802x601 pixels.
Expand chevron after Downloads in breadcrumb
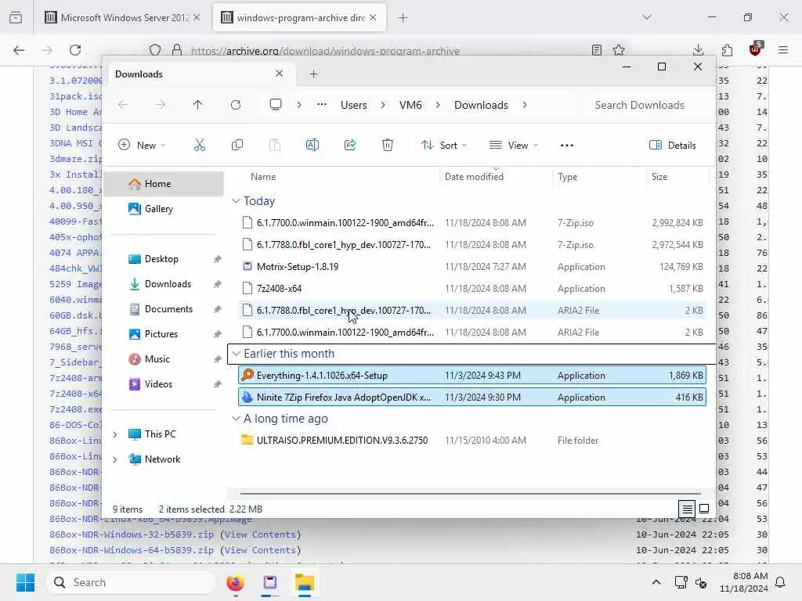(x=525, y=105)
